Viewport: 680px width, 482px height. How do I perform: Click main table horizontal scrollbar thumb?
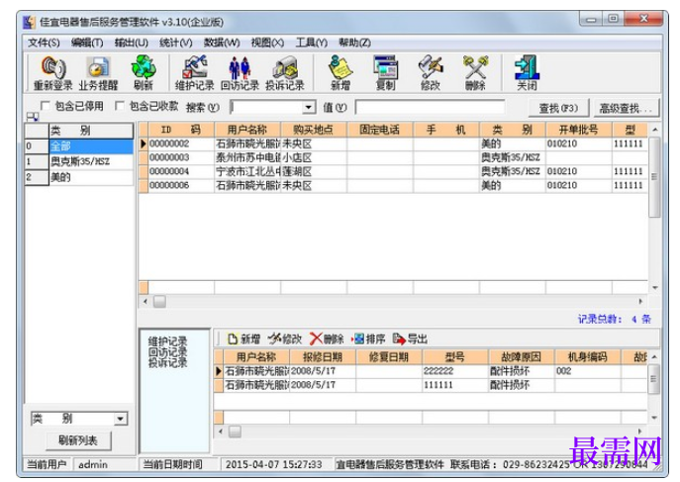coord(159,301)
